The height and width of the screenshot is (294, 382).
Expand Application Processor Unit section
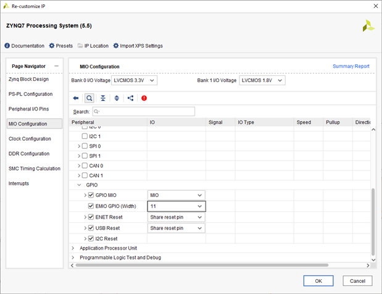(x=73, y=248)
